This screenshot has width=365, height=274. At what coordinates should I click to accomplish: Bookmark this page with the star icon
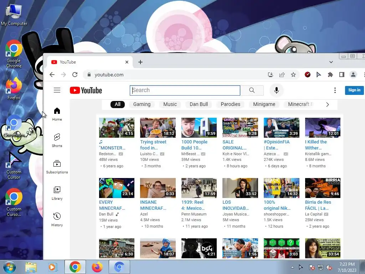[x=293, y=75]
